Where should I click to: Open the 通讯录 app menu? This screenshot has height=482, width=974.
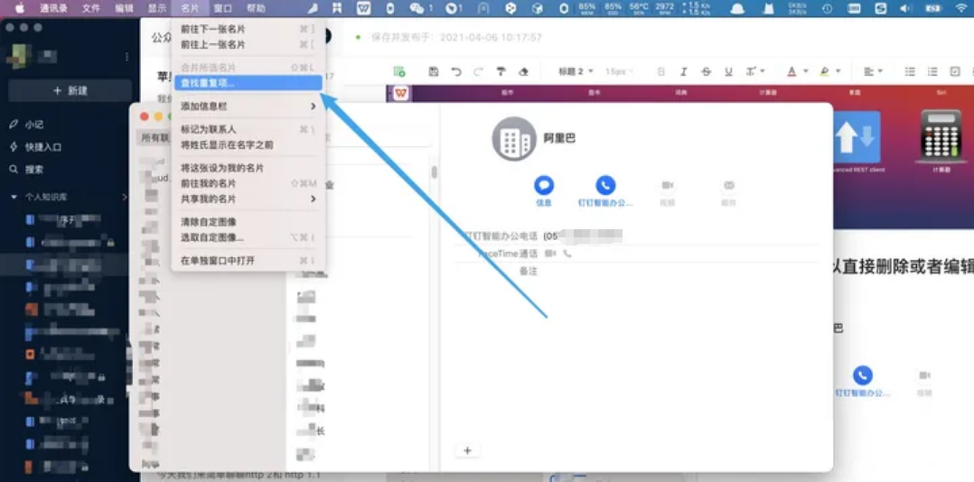(x=53, y=8)
